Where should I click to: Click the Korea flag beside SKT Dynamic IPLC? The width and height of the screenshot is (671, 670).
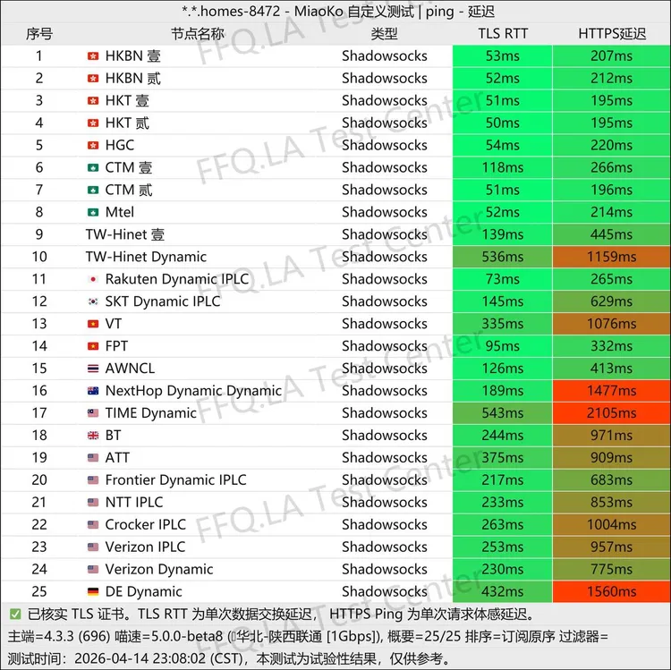(x=93, y=301)
